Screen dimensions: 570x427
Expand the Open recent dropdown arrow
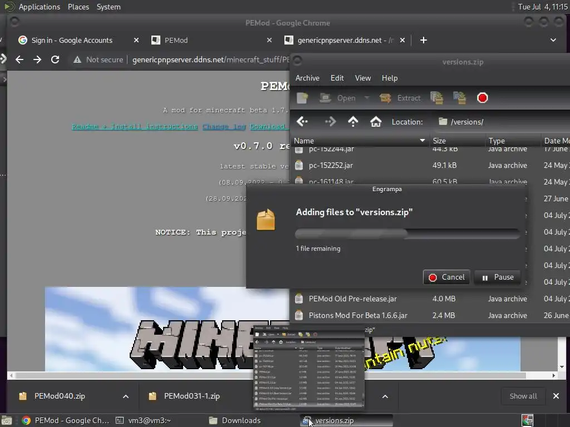coord(367,98)
